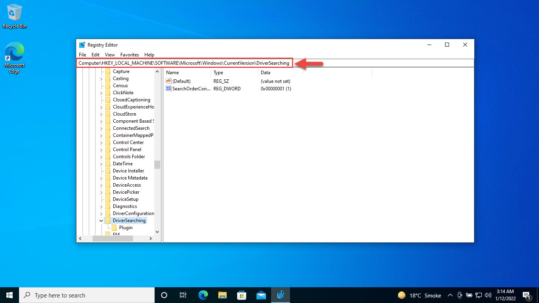Click the weather widget 18°C Smoke
This screenshot has height=303, width=539.
coord(419,295)
